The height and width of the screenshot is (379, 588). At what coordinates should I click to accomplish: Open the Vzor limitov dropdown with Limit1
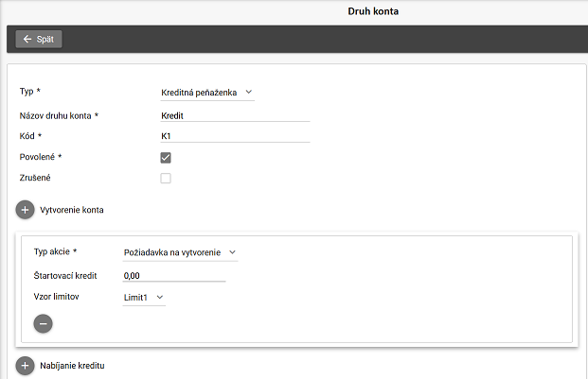[144, 298]
